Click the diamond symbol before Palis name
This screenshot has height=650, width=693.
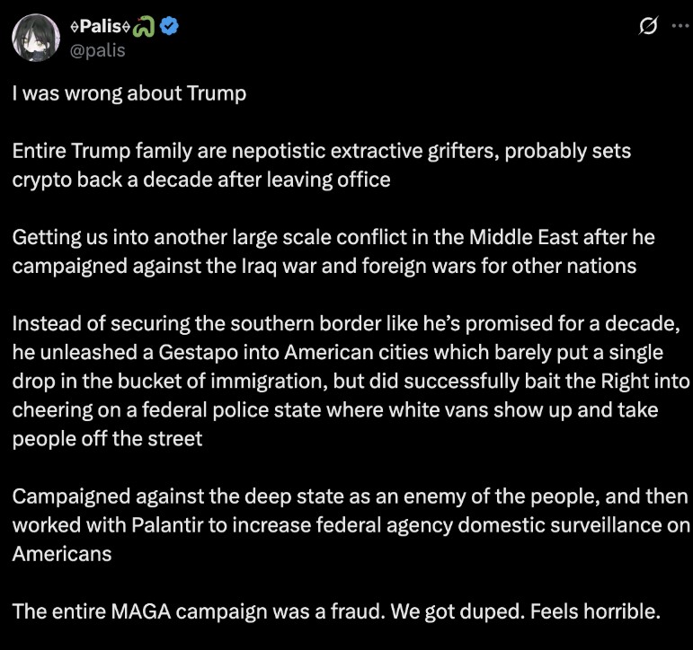coord(75,27)
